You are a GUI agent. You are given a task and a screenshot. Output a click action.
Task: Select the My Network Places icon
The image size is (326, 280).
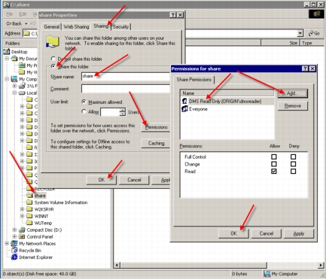[x=14, y=243]
